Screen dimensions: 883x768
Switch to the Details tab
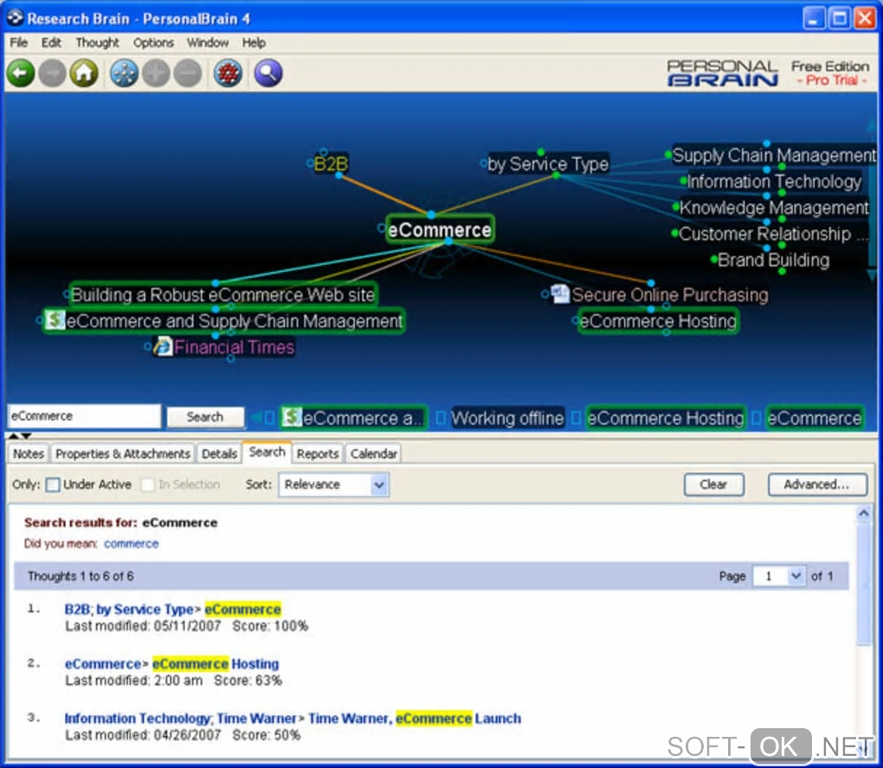(x=219, y=454)
